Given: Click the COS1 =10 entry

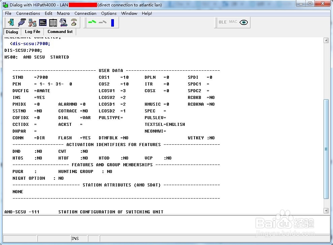Looking at the screenshot, I should pyautogui.click(x=114, y=77).
